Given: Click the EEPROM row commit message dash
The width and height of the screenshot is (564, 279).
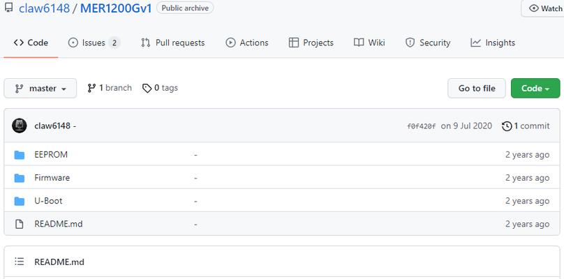Looking at the screenshot, I should coord(195,155).
